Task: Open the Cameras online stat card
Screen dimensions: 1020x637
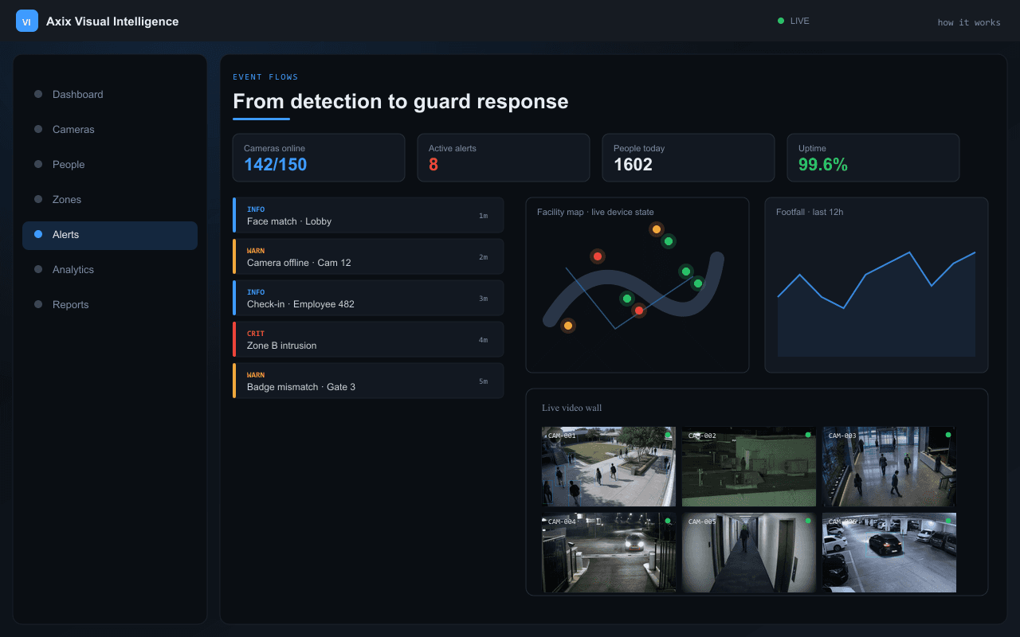Action: (319, 158)
